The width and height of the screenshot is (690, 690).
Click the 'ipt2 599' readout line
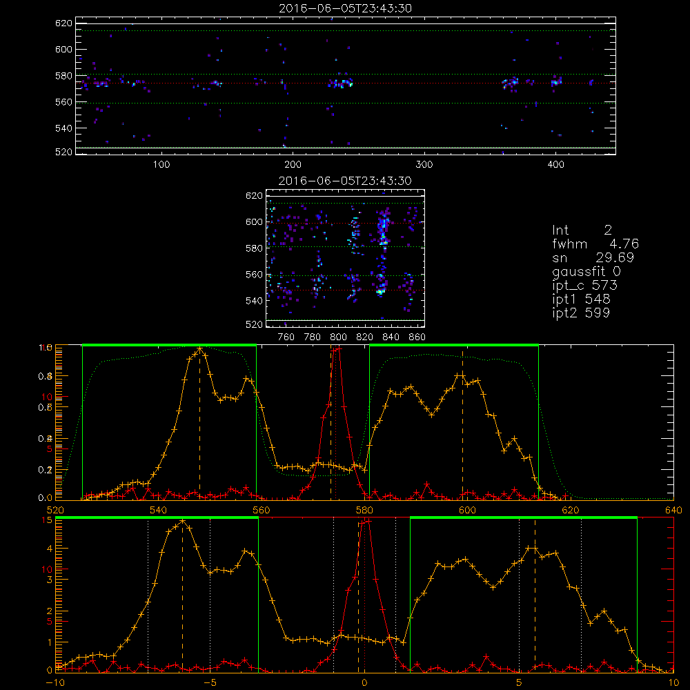coord(581,313)
